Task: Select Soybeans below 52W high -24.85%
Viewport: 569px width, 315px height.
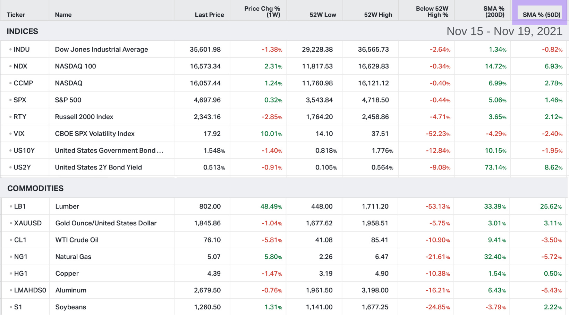Action: [438, 307]
